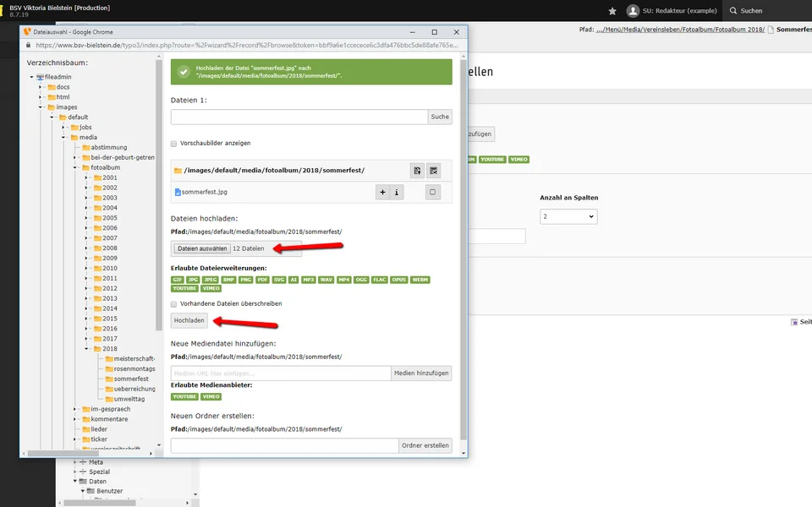Enable Vorschaubilder anzeigen checkbox
This screenshot has width=812, height=507.
coord(174,144)
